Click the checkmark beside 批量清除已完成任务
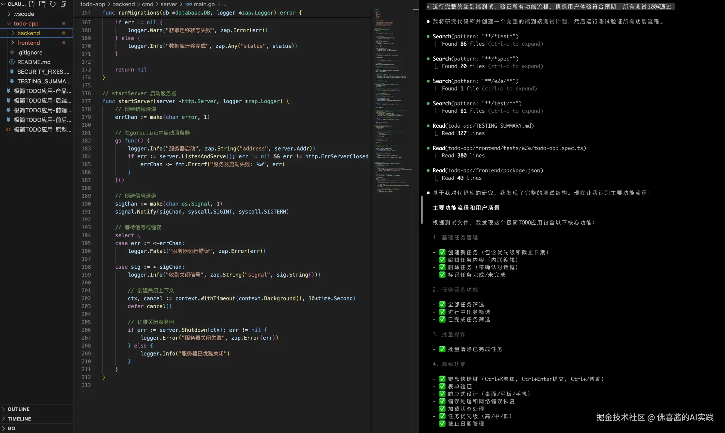The height and width of the screenshot is (433, 725). [442, 349]
